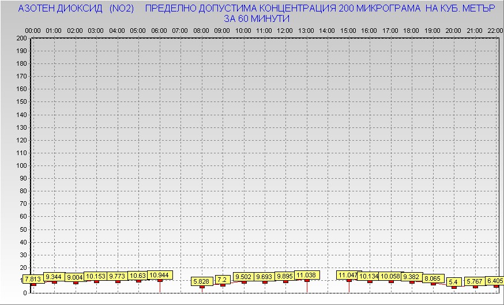Click the 11.038 data label
The height and width of the screenshot is (305, 504).
pos(306,275)
